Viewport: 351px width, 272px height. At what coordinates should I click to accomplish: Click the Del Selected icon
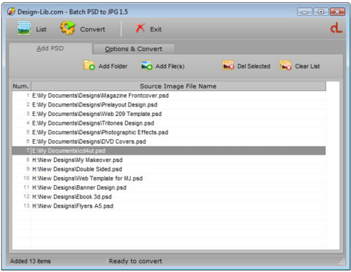(x=228, y=65)
